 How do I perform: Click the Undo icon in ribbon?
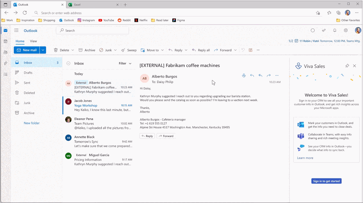click(x=243, y=50)
